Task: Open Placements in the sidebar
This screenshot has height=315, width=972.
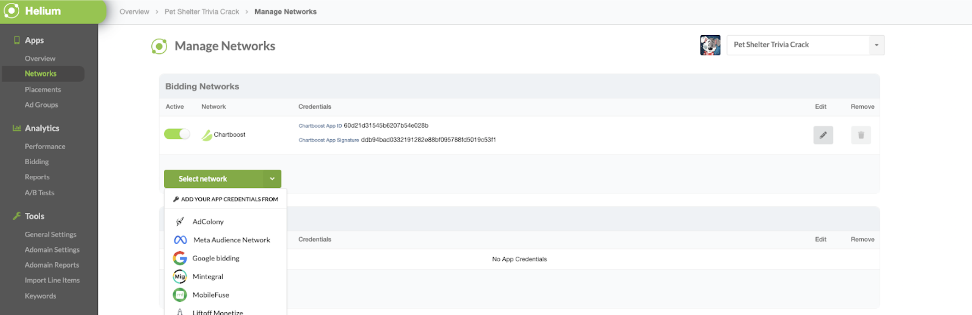Action: tap(43, 89)
